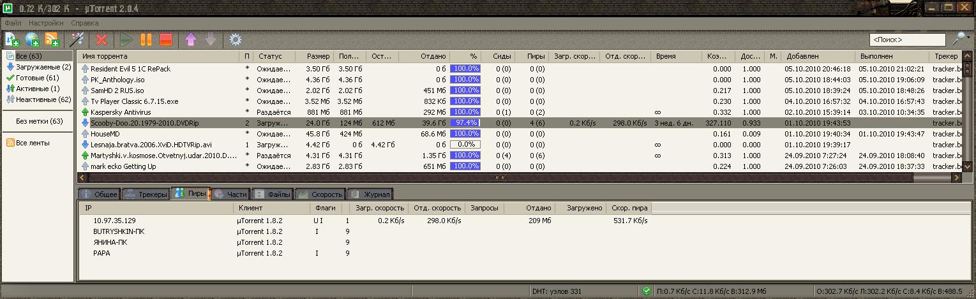Open the Справка menu
Image resolution: width=976 pixels, height=299 pixels.
point(85,23)
